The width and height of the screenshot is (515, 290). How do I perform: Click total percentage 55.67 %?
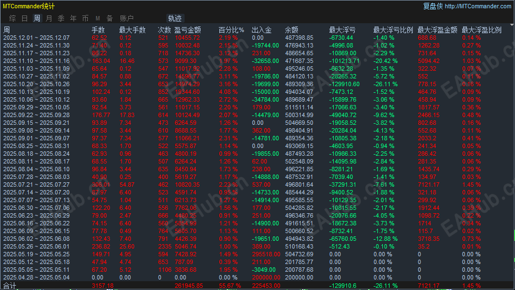click(230, 286)
